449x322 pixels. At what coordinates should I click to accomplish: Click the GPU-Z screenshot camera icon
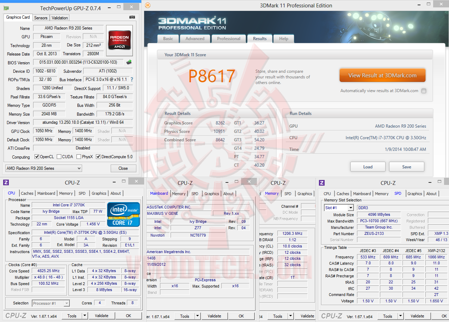point(132,17)
